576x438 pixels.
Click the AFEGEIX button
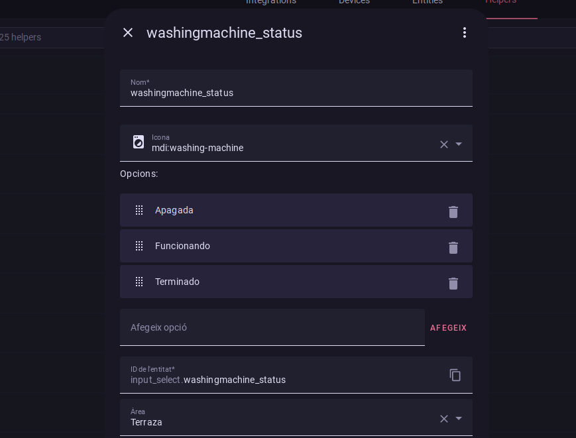click(x=448, y=328)
